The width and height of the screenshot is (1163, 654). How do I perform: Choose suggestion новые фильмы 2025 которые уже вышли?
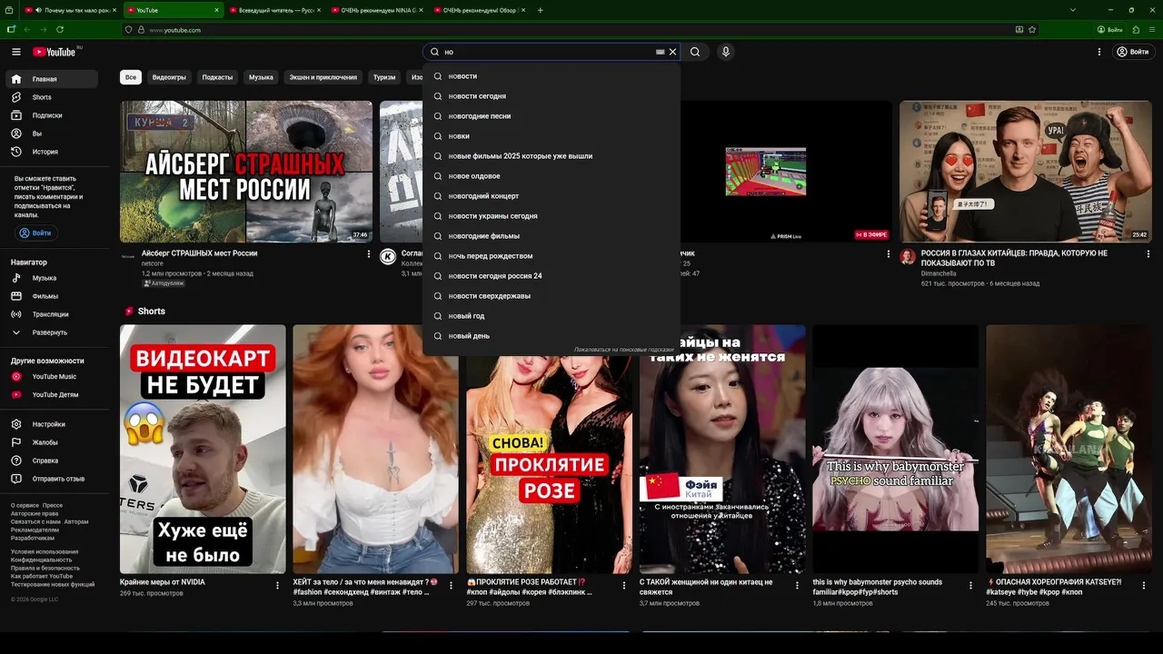coord(552,156)
